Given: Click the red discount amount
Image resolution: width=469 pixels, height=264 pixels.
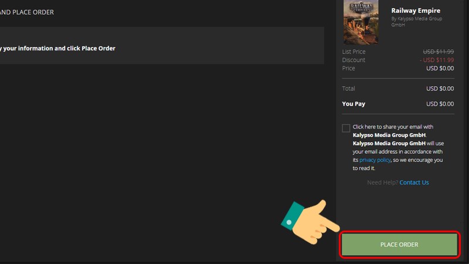Looking at the screenshot, I should tap(437, 60).
